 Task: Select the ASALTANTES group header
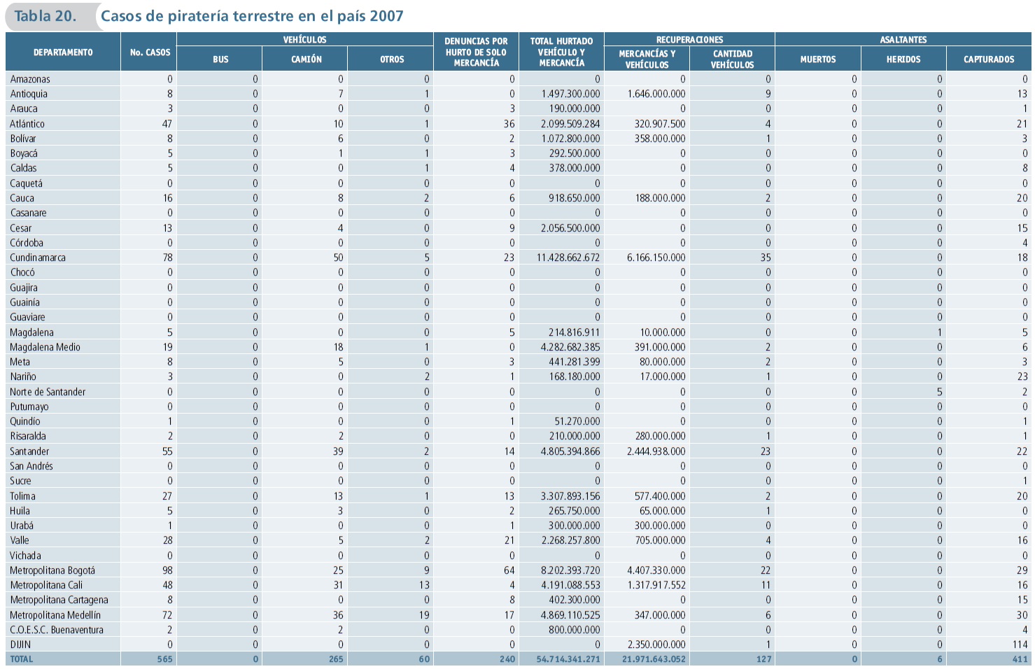[903, 40]
